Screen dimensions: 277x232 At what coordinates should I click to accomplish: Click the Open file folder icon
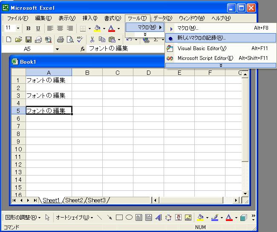tap(19, 40)
